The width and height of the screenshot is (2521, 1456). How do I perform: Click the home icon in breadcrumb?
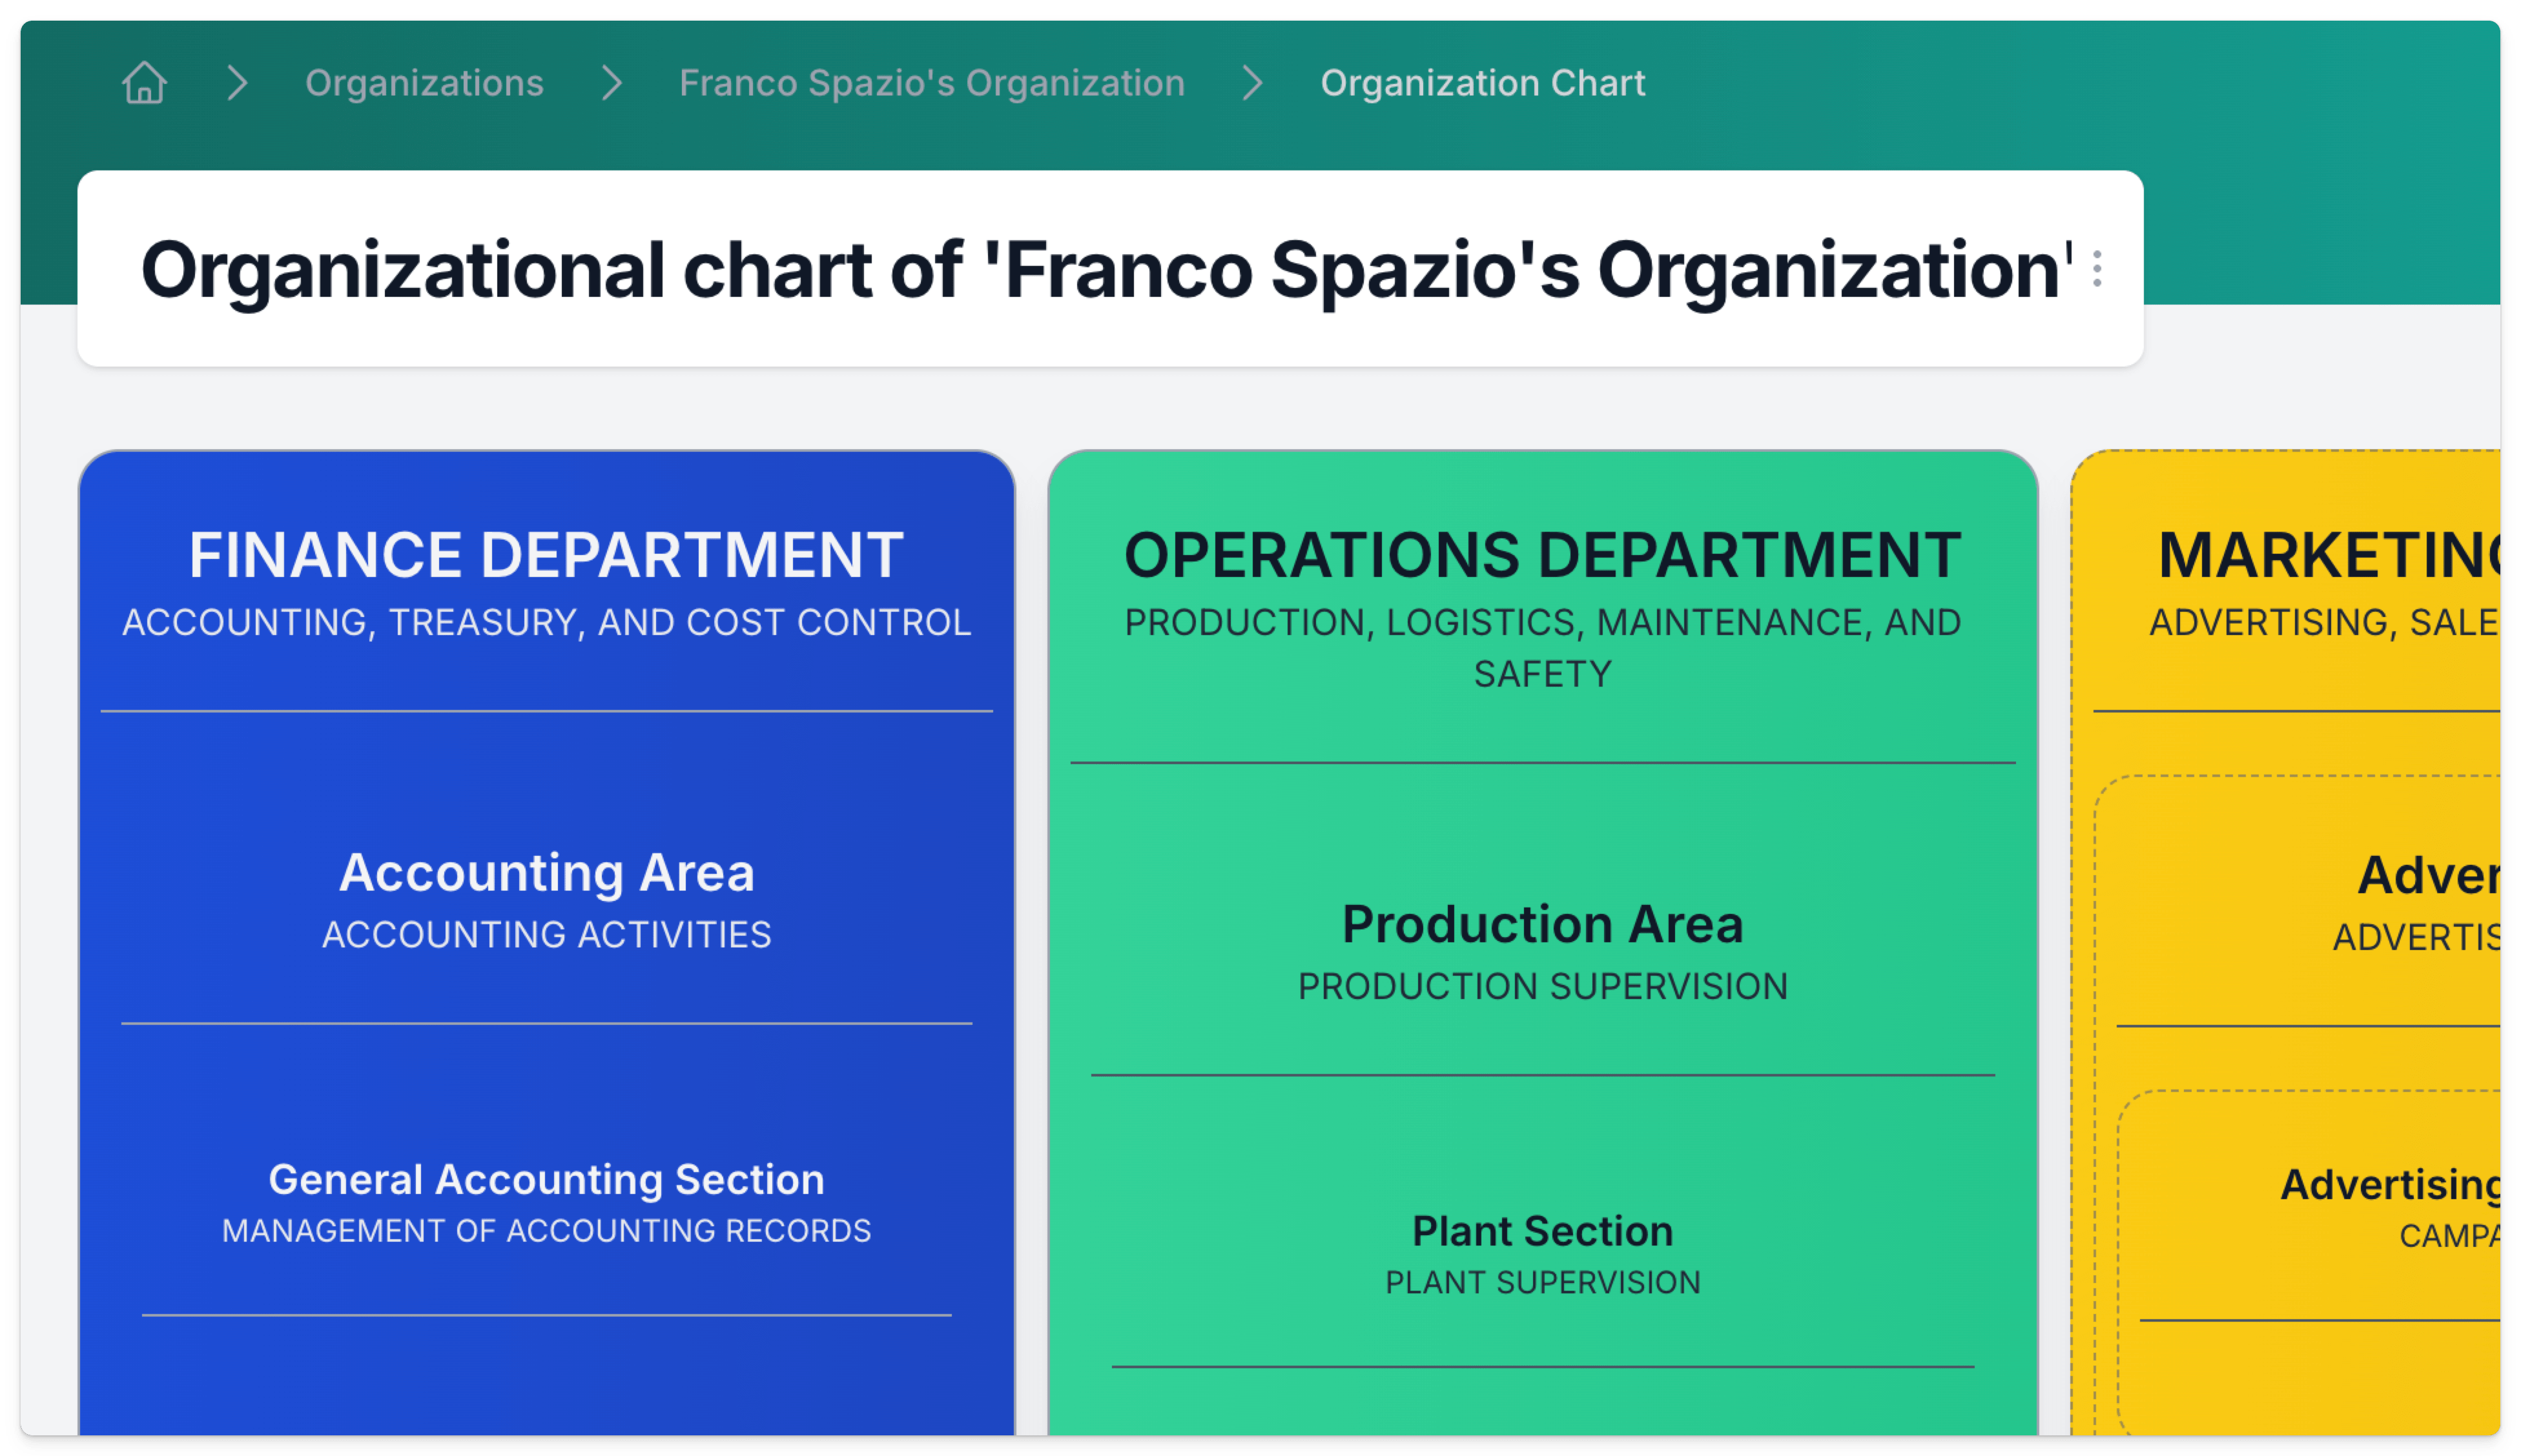tap(144, 83)
